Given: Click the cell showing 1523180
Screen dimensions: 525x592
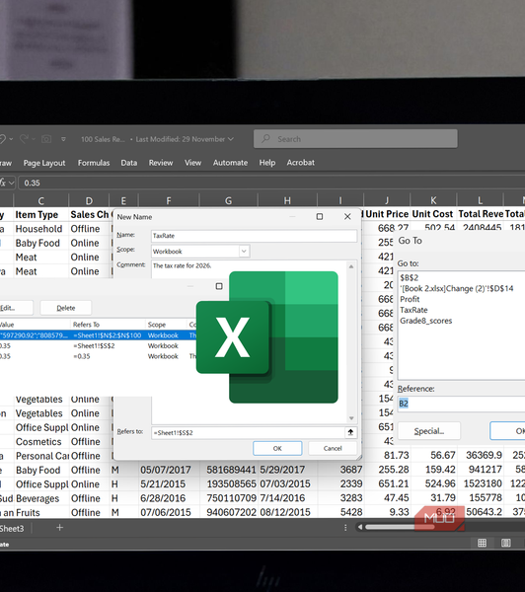Looking at the screenshot, I should click(x=480, y=483).
